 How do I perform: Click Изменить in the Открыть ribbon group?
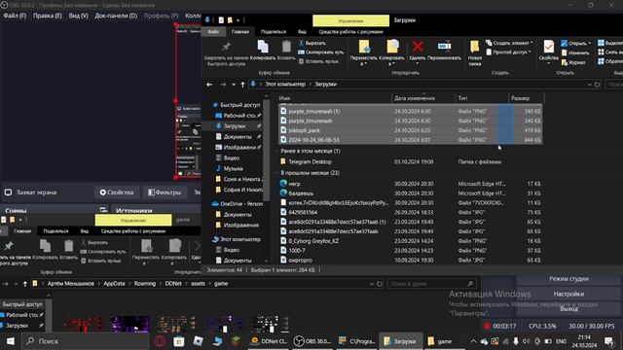[575, 52]
